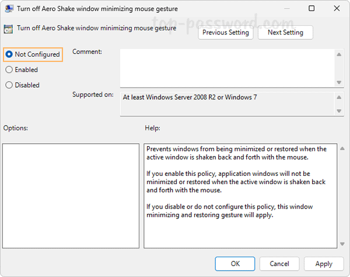Jump to Next Setting

285,33
